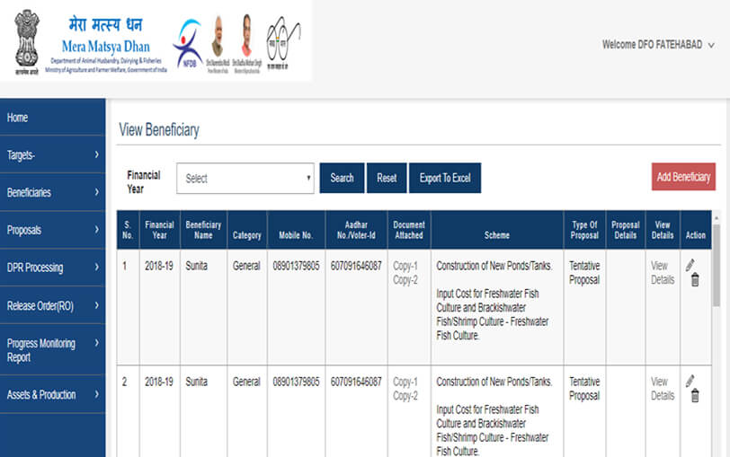
Task: Click 2018-19 financial year in row 2
Action: coord(159,382)
